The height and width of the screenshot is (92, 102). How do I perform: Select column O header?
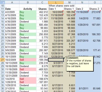95,3
